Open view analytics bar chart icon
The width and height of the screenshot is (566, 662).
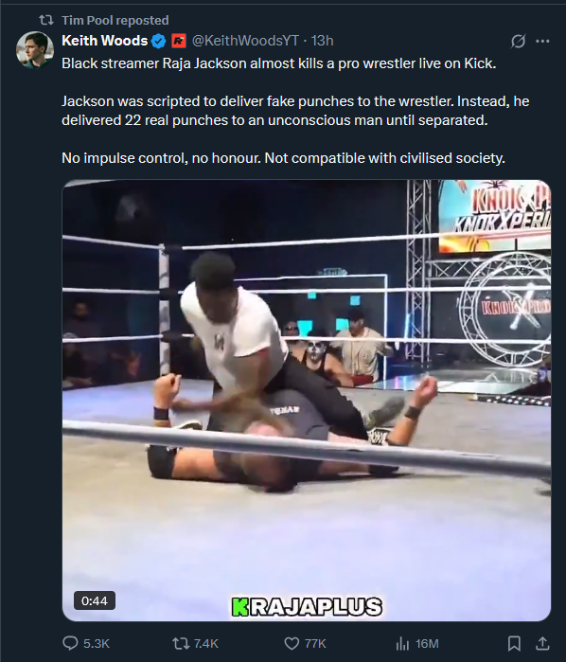(402, 643)
